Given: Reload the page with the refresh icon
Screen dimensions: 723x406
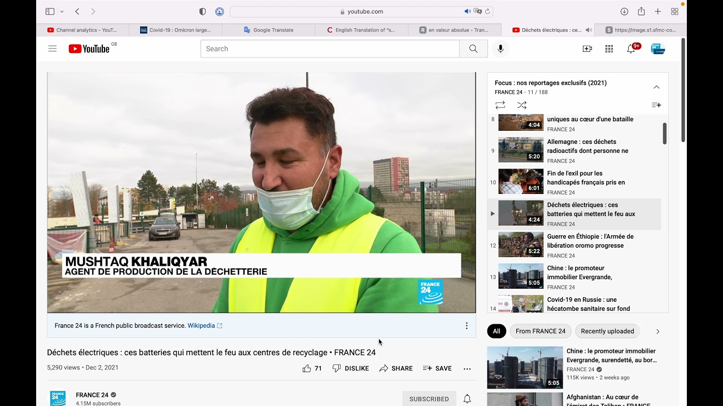Looking at the screenshot, I should pyautogui.click(x=487, y=11).
